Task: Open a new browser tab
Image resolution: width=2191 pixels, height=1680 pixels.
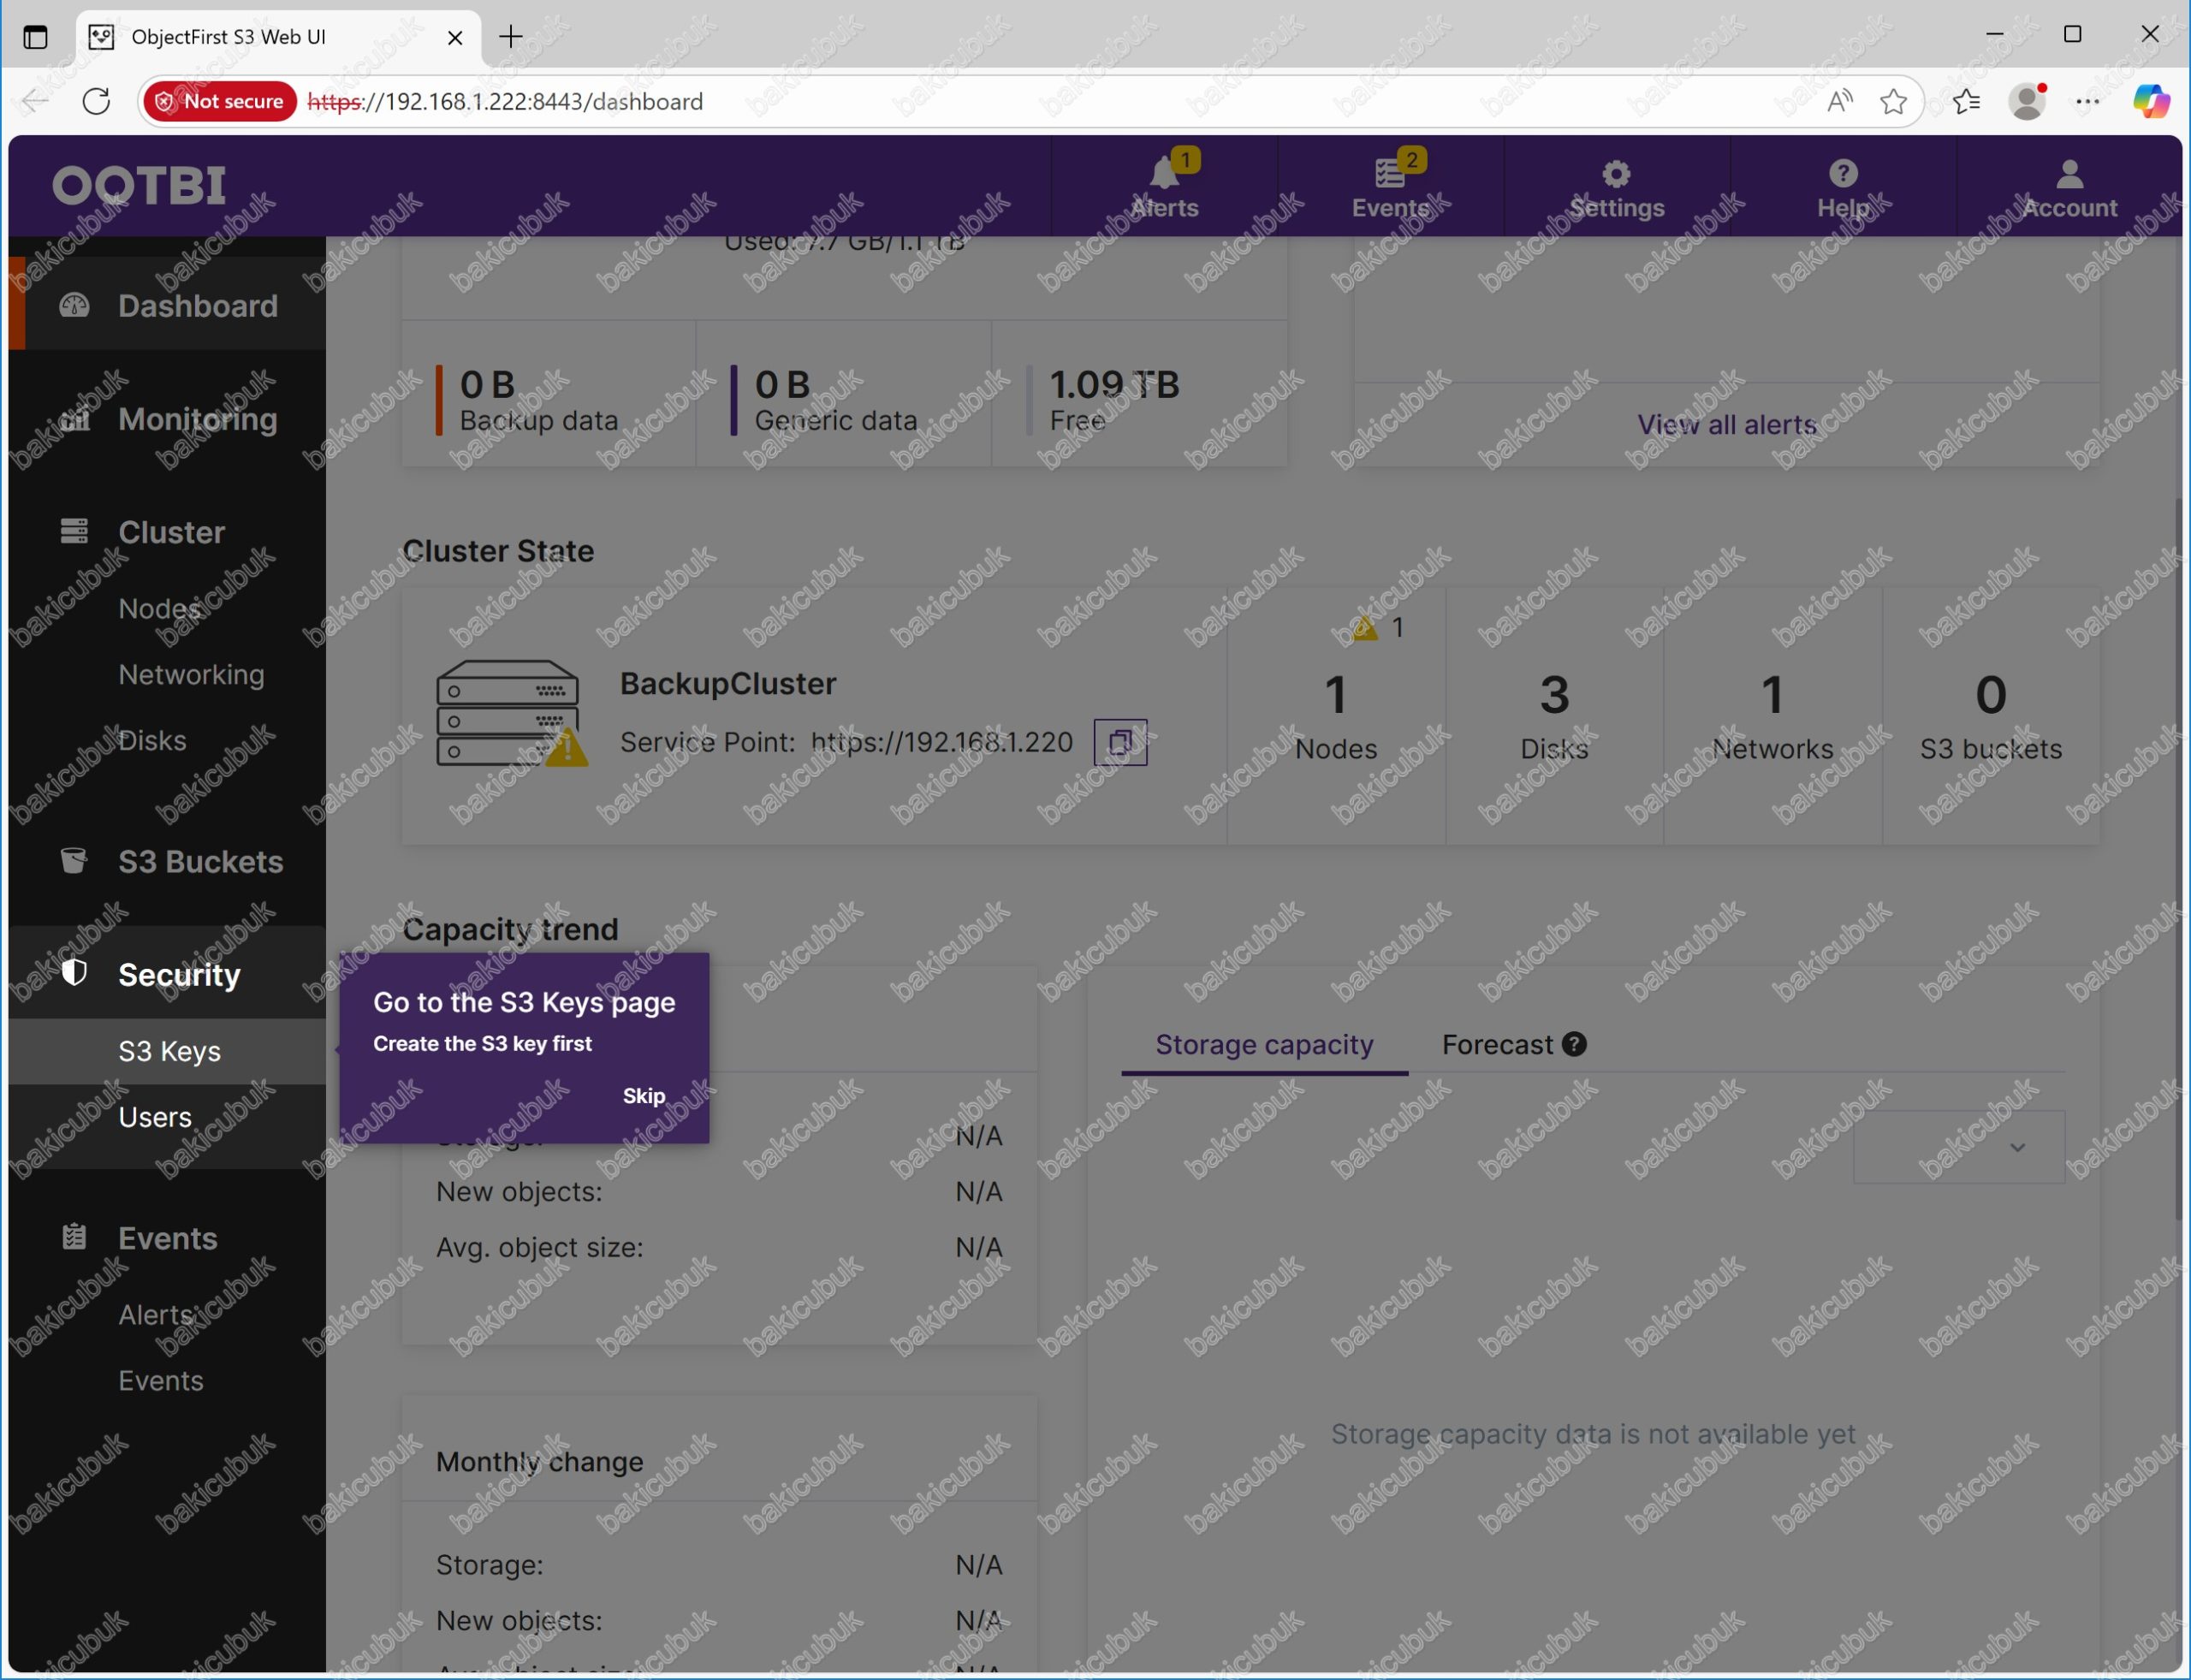Action: [511, 37]
